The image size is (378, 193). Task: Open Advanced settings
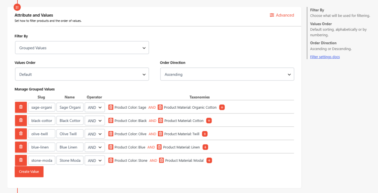[x=282, y=15]
